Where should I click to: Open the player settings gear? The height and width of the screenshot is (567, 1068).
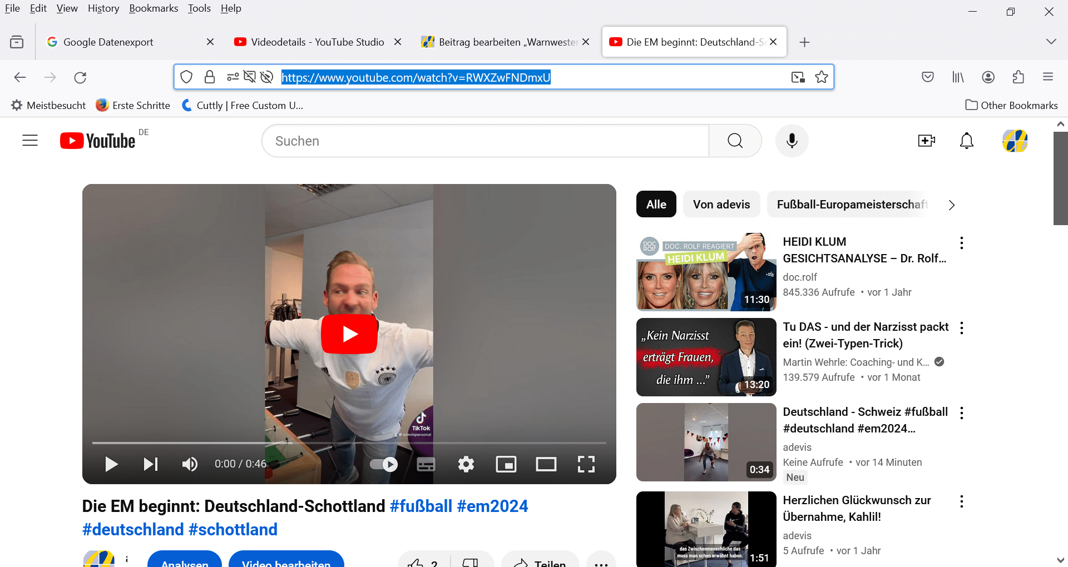466,464
